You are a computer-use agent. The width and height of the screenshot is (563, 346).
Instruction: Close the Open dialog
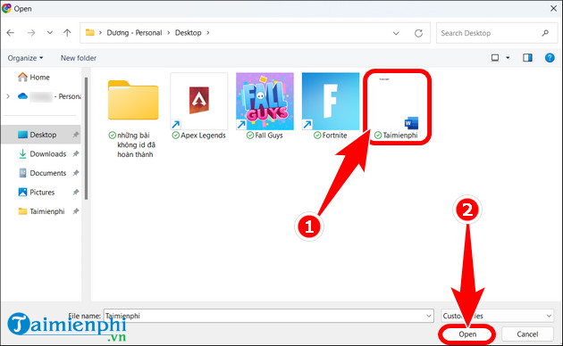(x=553, y=8)
